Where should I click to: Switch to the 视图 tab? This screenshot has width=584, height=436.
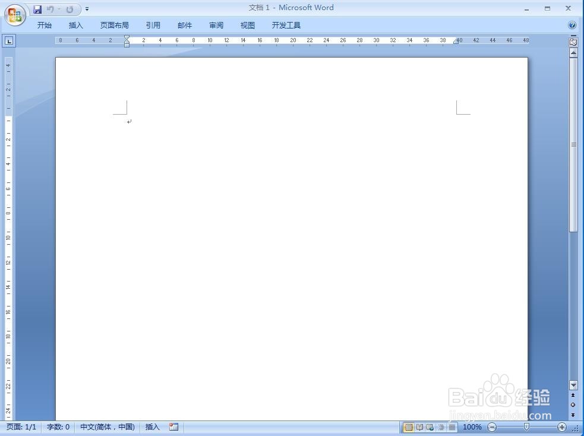tap(248, 26)
